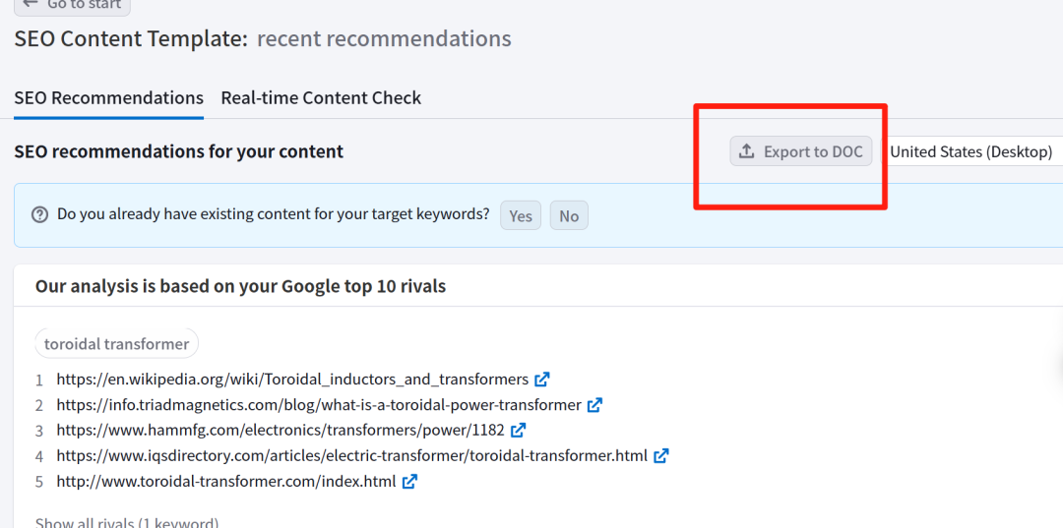Open external link icon for iqsdirectory URL

point(661,456)
